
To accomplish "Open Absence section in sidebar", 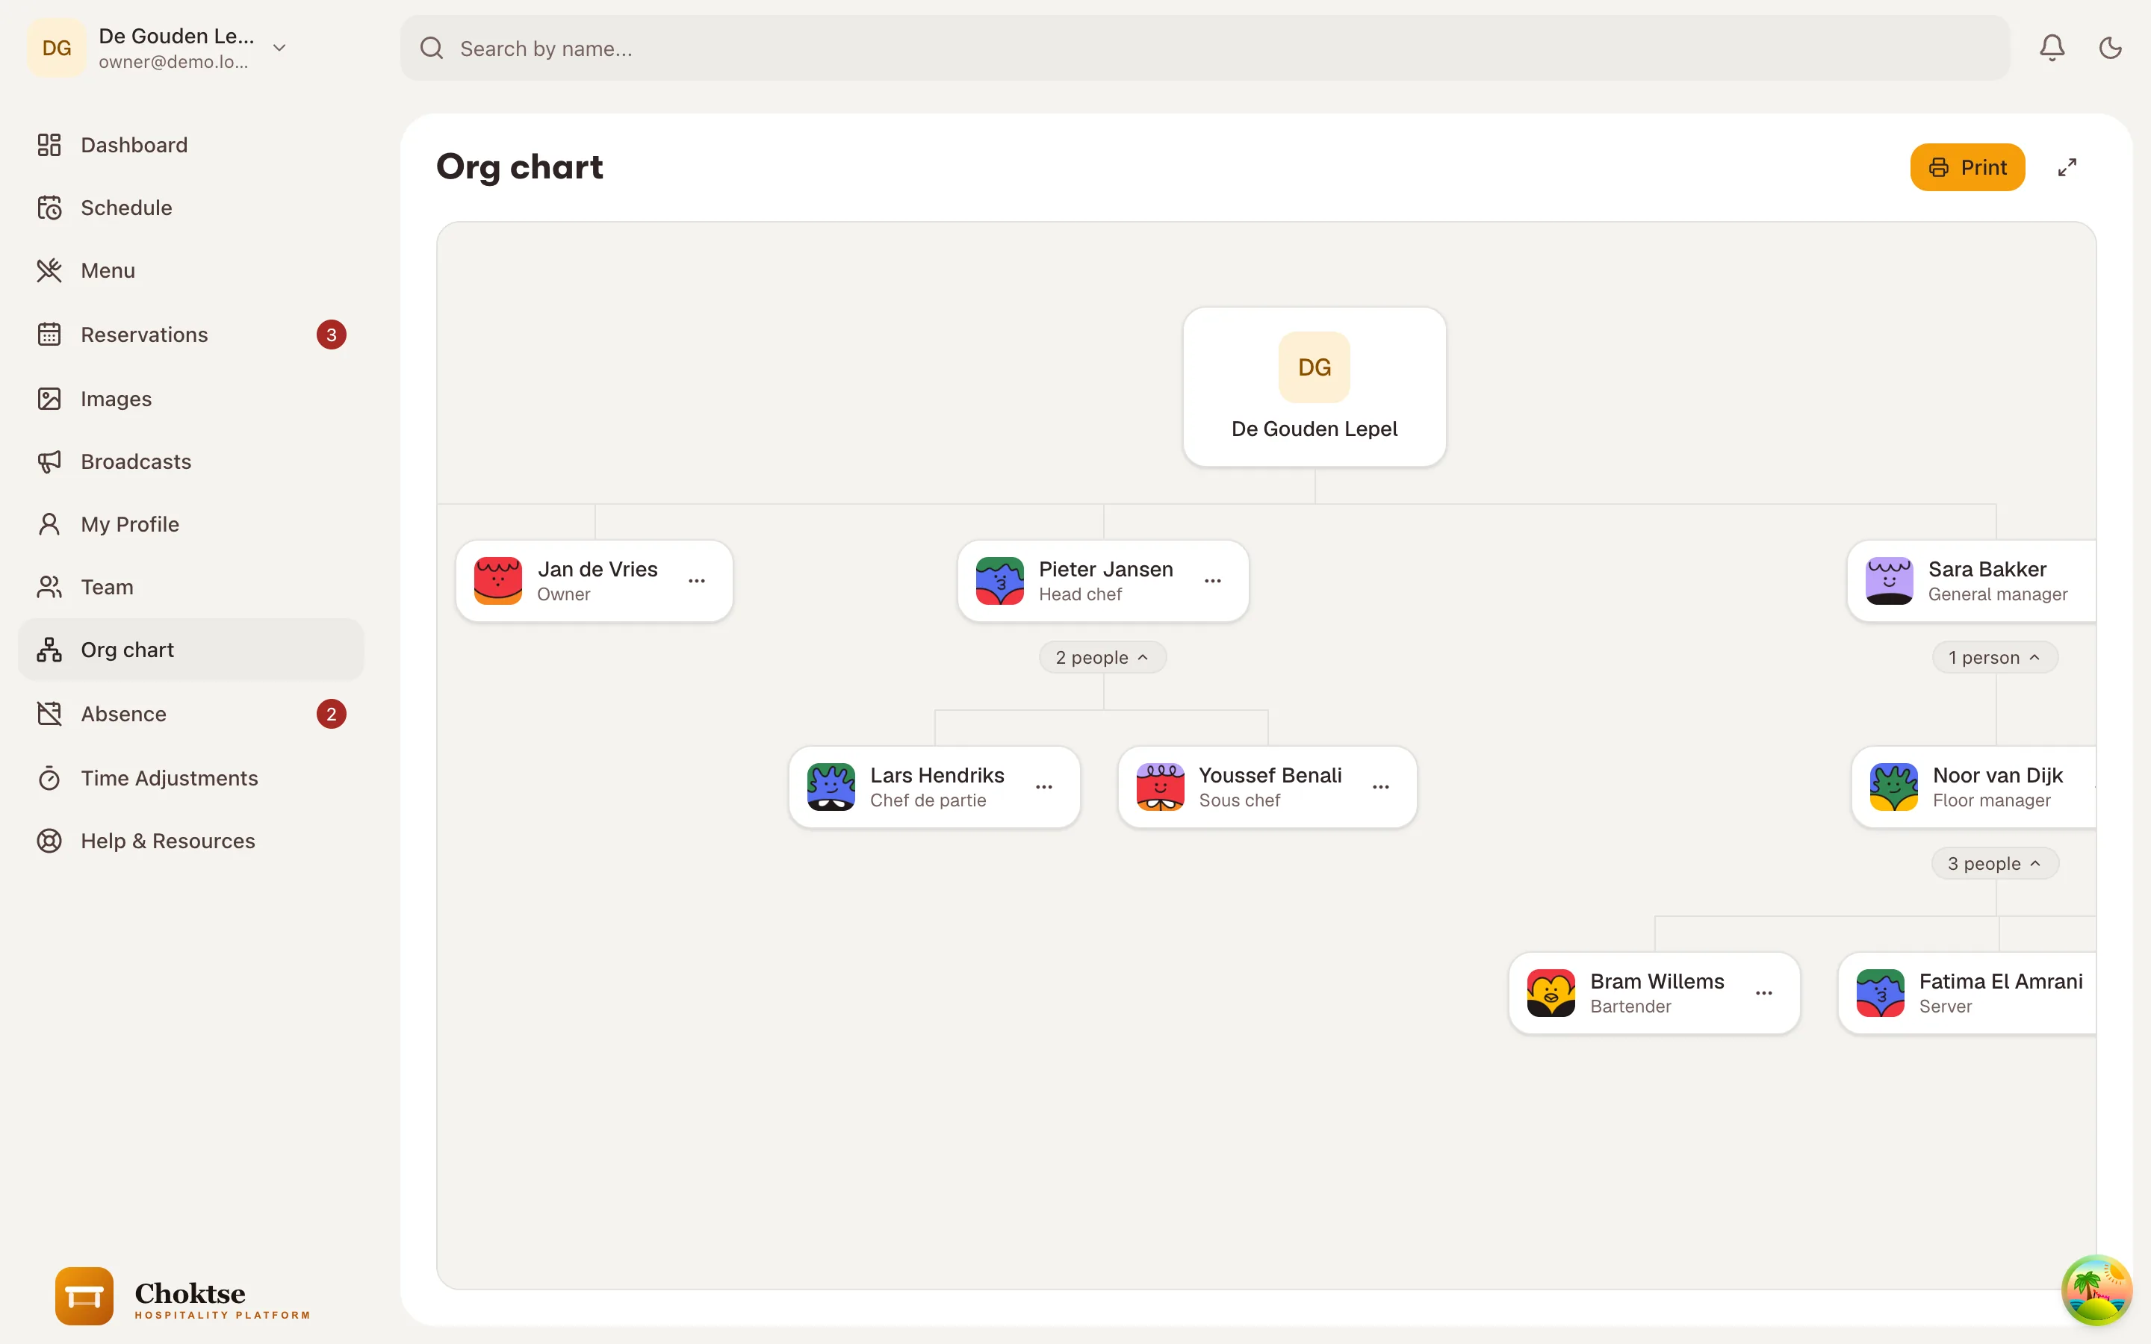I will (190, 714).
